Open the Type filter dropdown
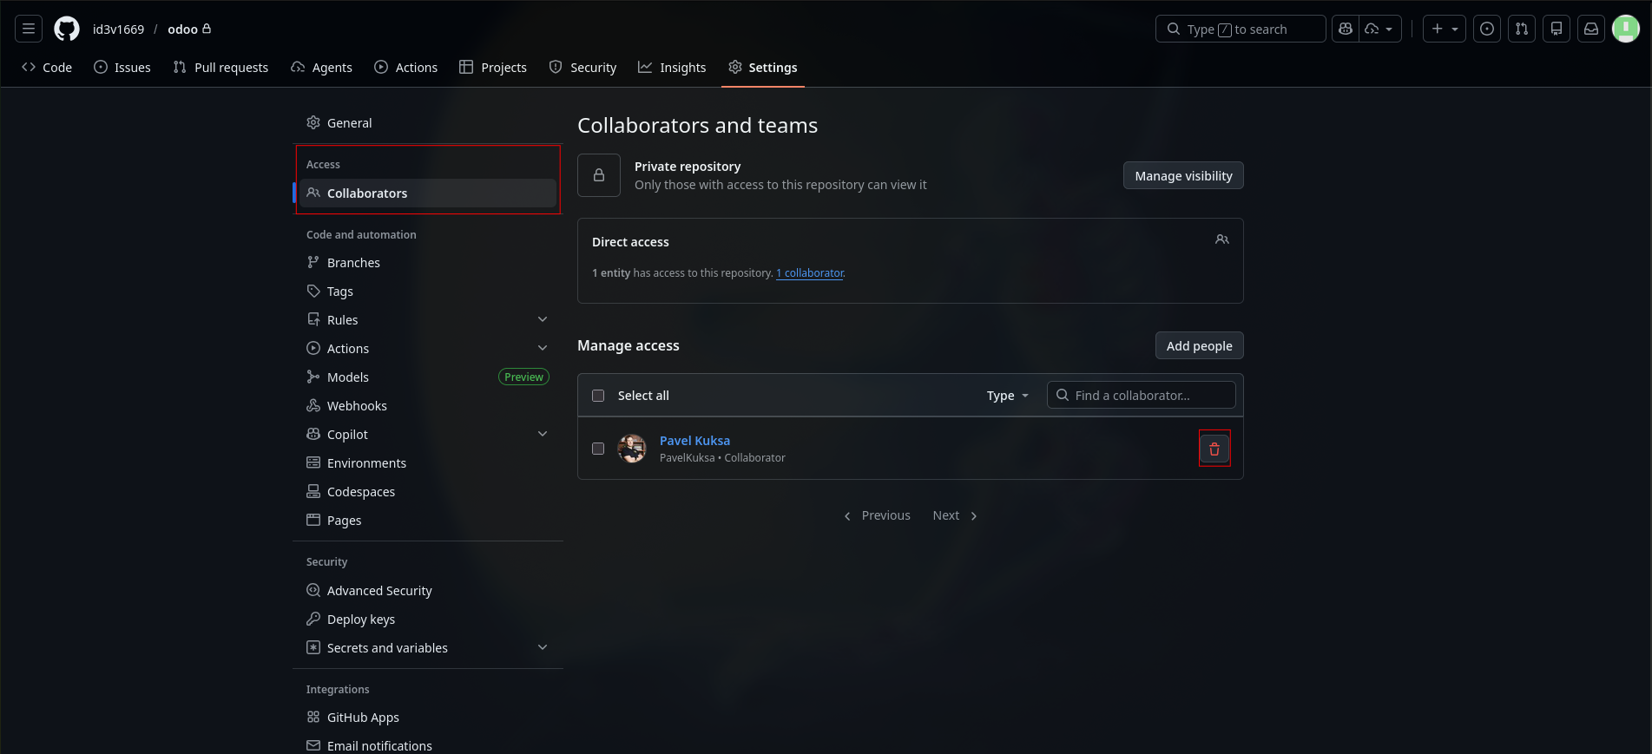The height and width of the screenshot is (754, 1652). tap(1007, 396)
